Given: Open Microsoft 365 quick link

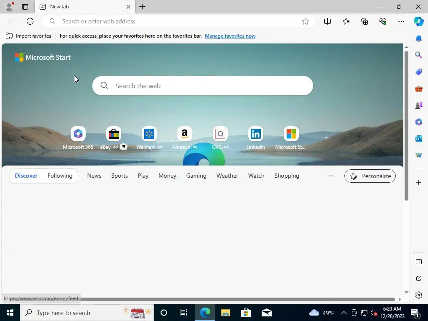Looking at the screenshot, I should coord(78,138).
